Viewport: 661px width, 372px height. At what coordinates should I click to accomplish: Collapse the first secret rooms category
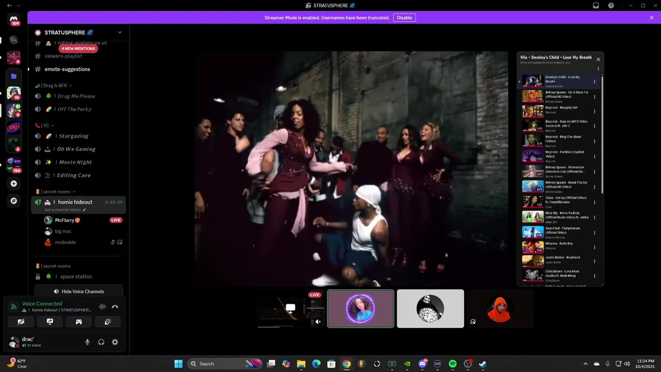pyautogui.click(x=55, y=191)
